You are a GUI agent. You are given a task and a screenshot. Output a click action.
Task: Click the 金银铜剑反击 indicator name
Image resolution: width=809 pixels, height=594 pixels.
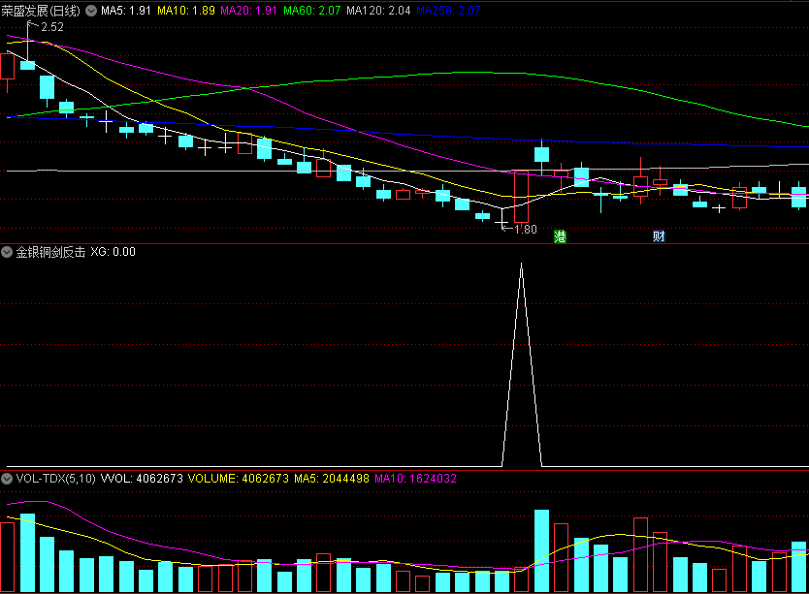tap(50, 252)
